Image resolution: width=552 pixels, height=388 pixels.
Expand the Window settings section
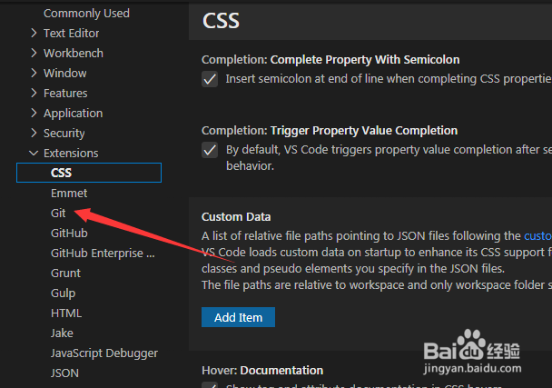tap(64, 74)
